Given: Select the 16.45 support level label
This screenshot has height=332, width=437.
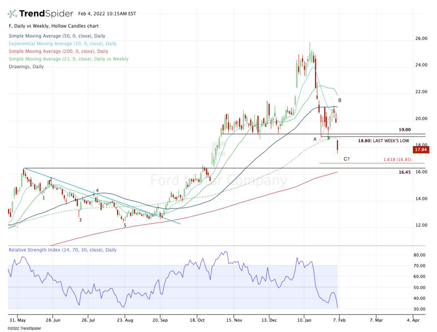Looking at the screenshot, I should [405, 172].
